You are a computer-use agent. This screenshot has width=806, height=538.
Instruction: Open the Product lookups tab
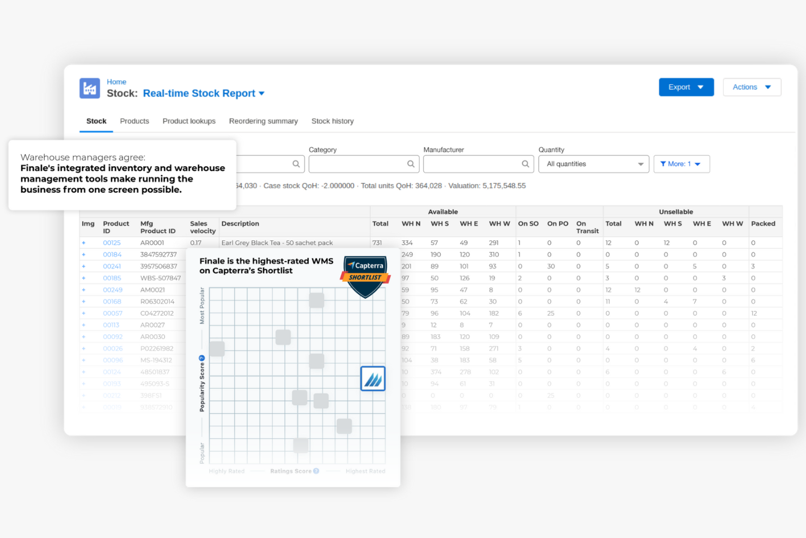point(189,121)
